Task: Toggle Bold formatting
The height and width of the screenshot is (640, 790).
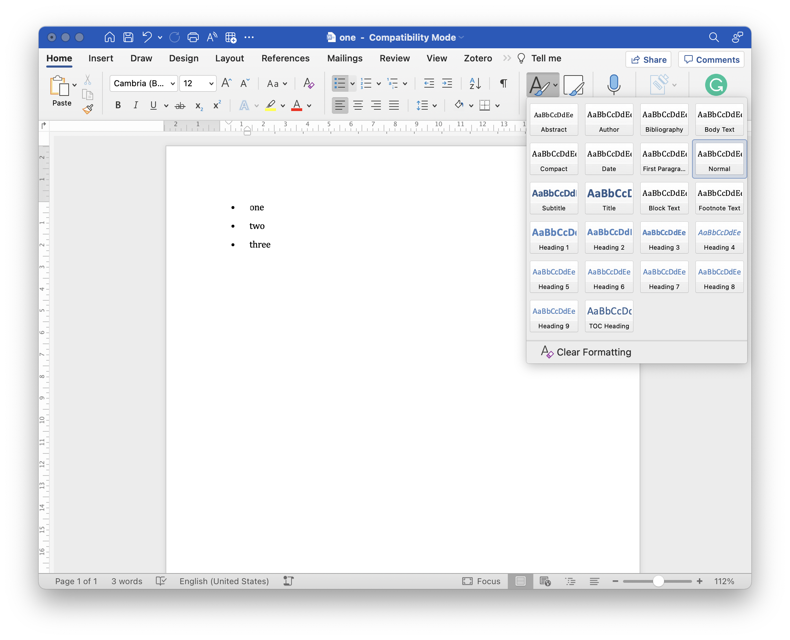Action: (x=118, y=106)
